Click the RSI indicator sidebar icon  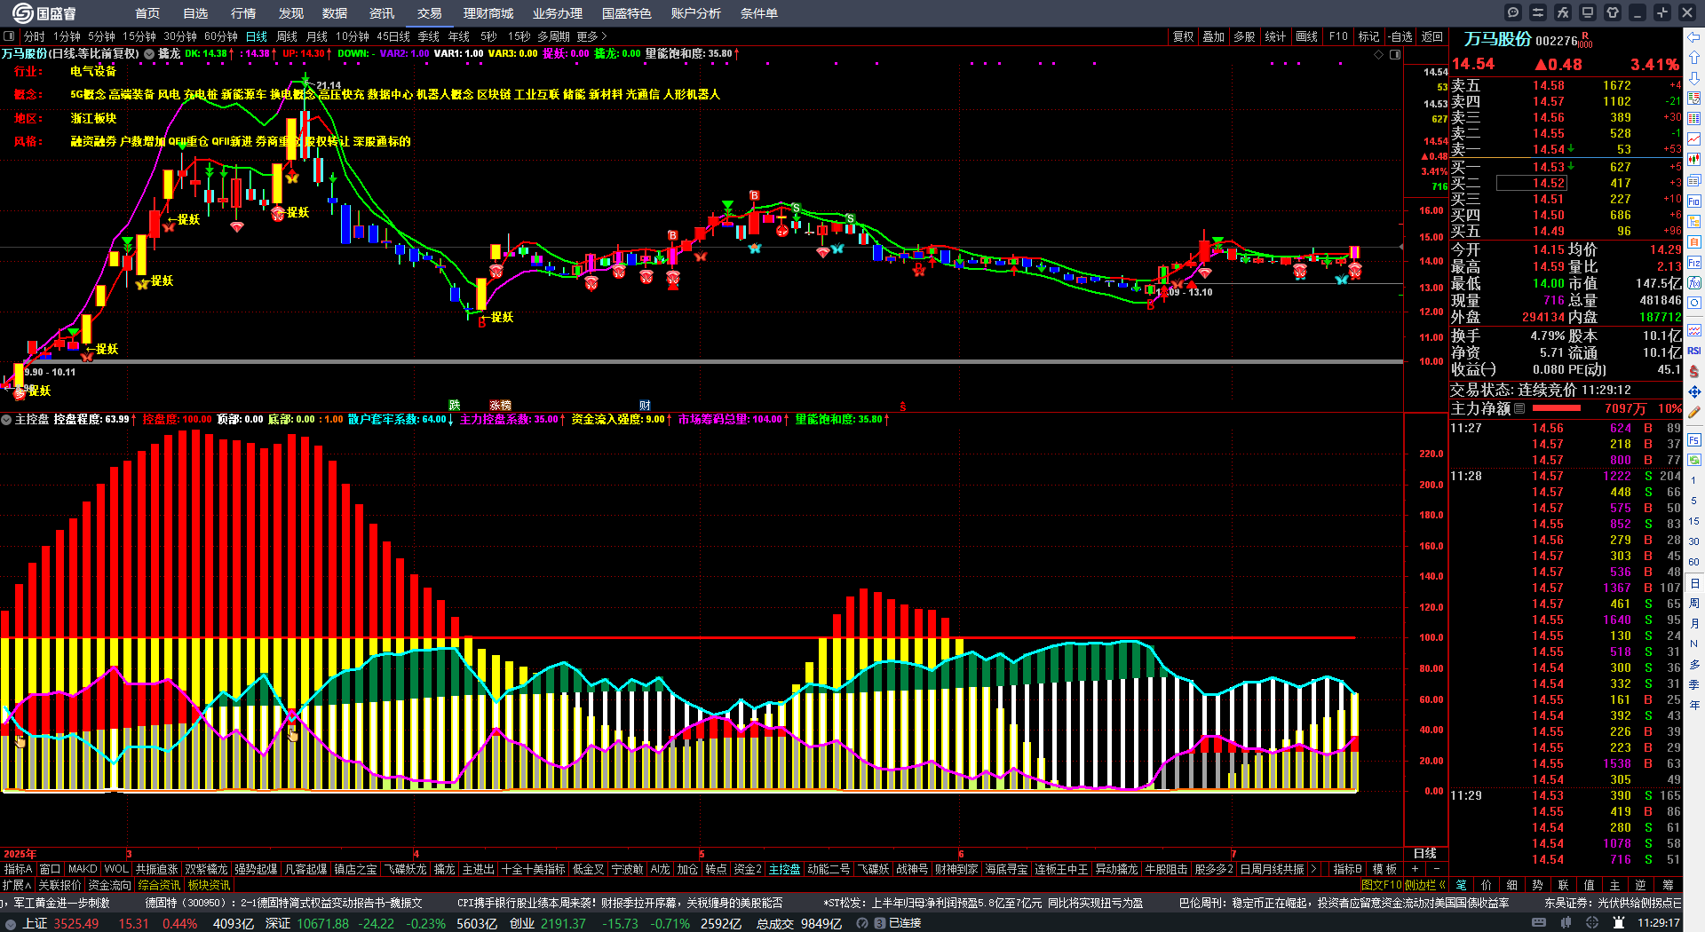(x=1694, y=351)
